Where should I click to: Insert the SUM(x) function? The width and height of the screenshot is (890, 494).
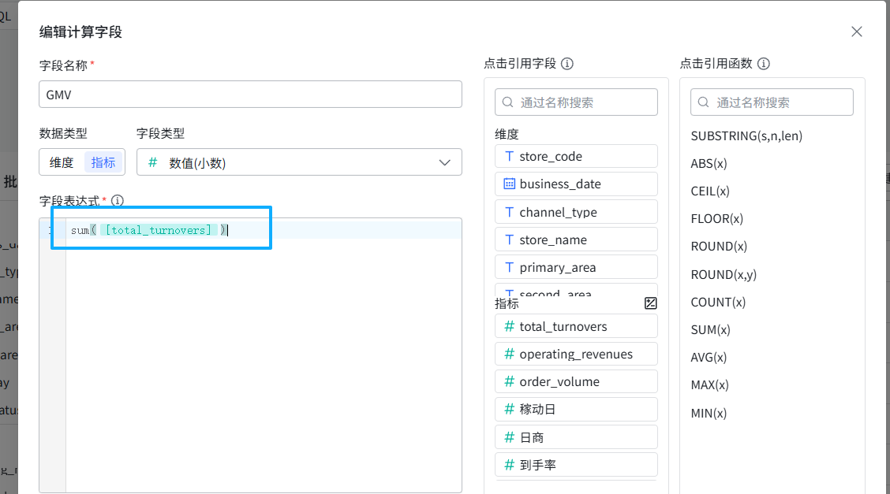pos(710,329)
